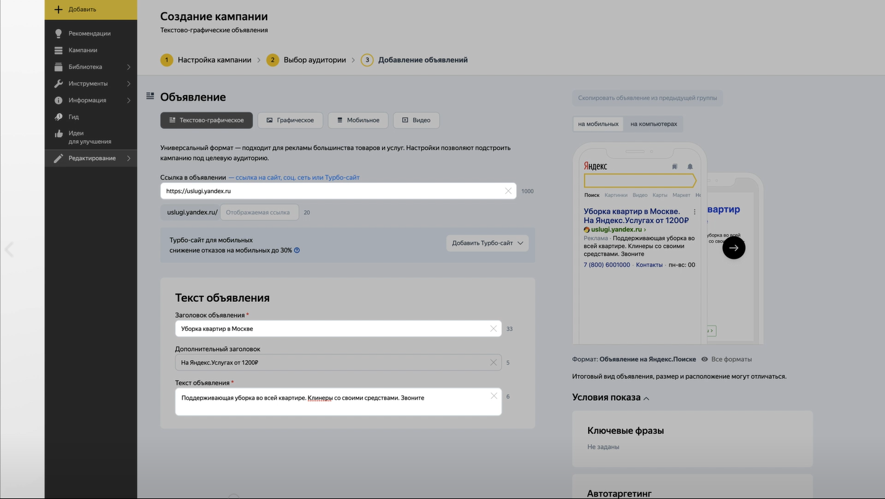
Task: Click the Ссылка в объявлении input field
Action: point(338,191)
